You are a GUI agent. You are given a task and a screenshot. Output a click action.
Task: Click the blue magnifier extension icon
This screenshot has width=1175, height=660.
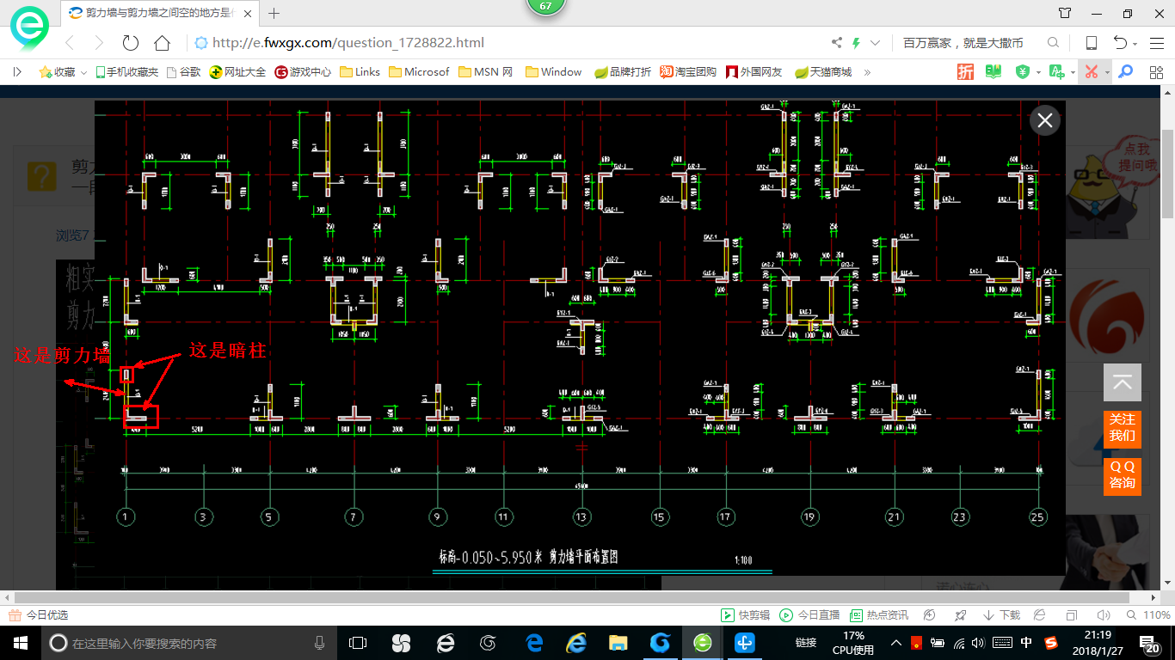(1125, 72)
